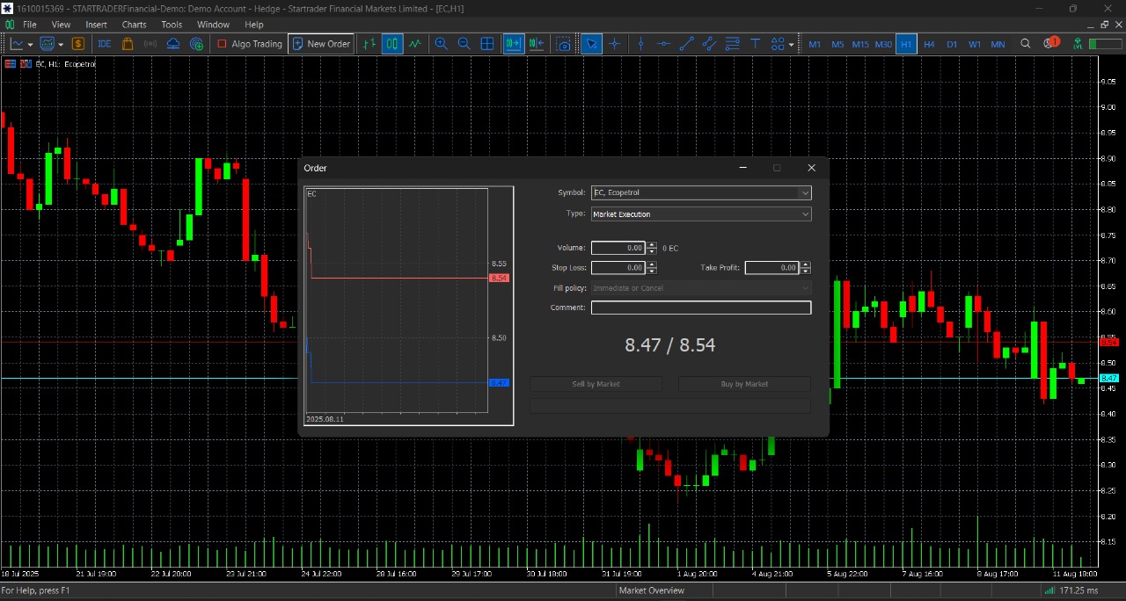Screen dimensions: 1126x601
Task: Switch to the D1 timeframe
Action: coord(952,44)
